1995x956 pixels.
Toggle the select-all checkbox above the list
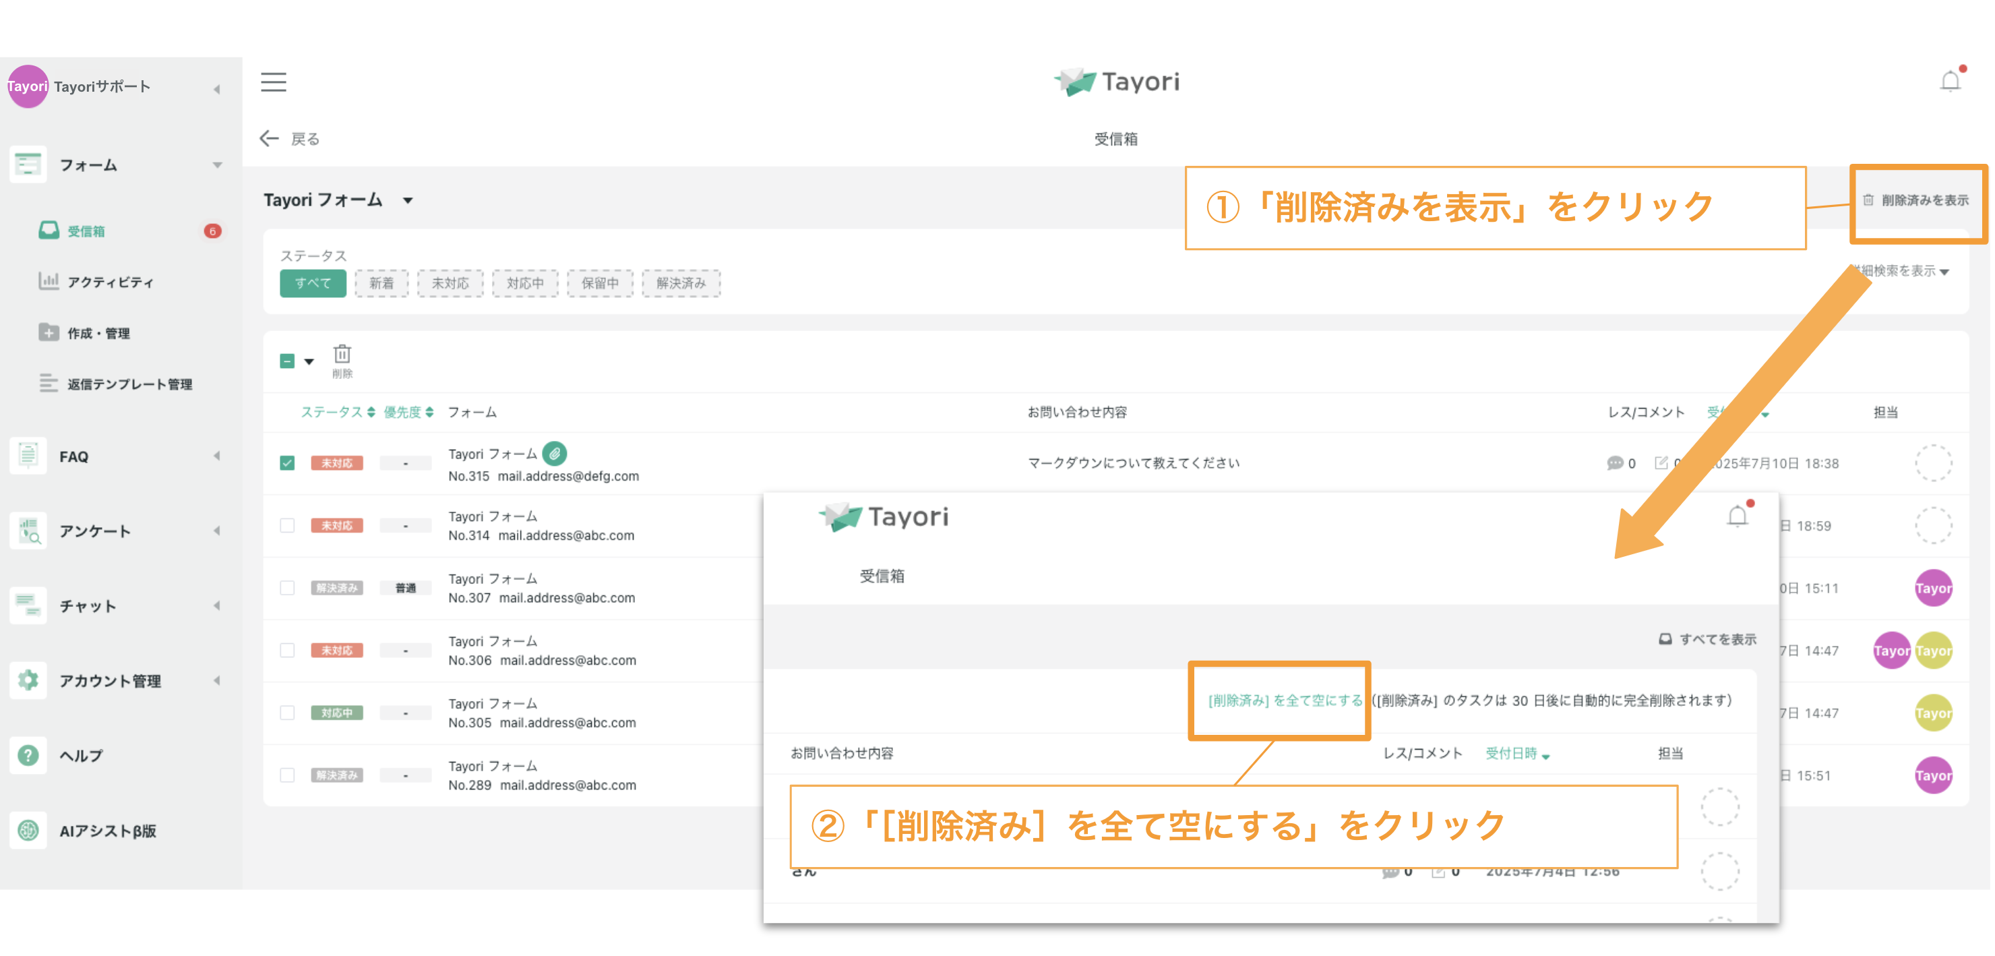point(287,361)
